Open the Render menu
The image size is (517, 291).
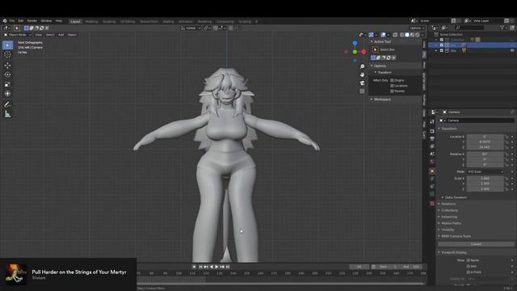(32, 21)
